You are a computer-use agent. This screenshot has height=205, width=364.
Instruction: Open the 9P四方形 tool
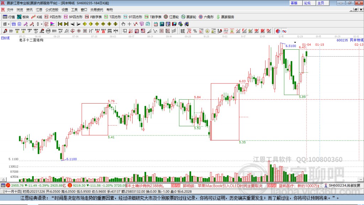click(73, 17)
